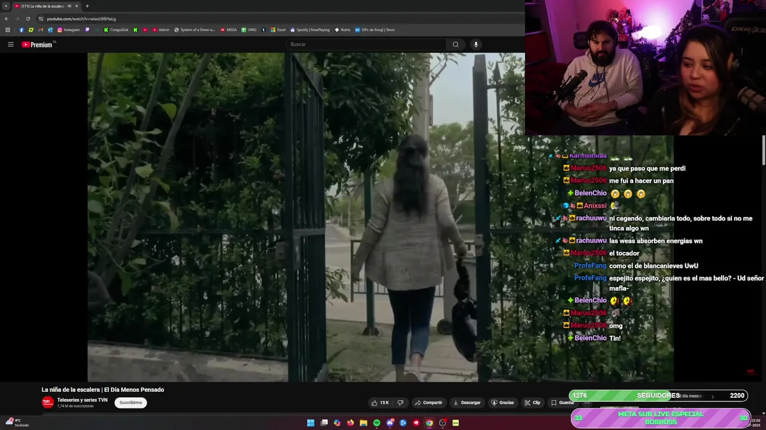766x430 pixels.
Task: Reload the page in Chrome
Action: [28, 19]
